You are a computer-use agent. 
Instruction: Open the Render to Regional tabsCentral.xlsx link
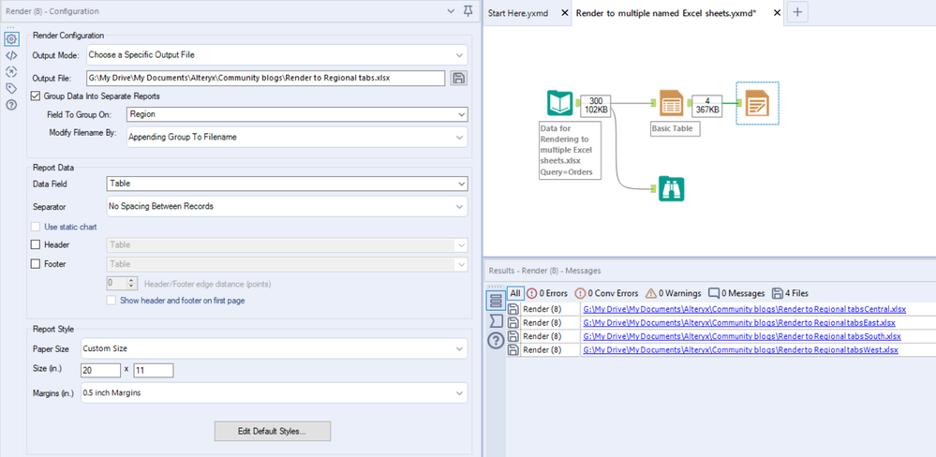744,309
